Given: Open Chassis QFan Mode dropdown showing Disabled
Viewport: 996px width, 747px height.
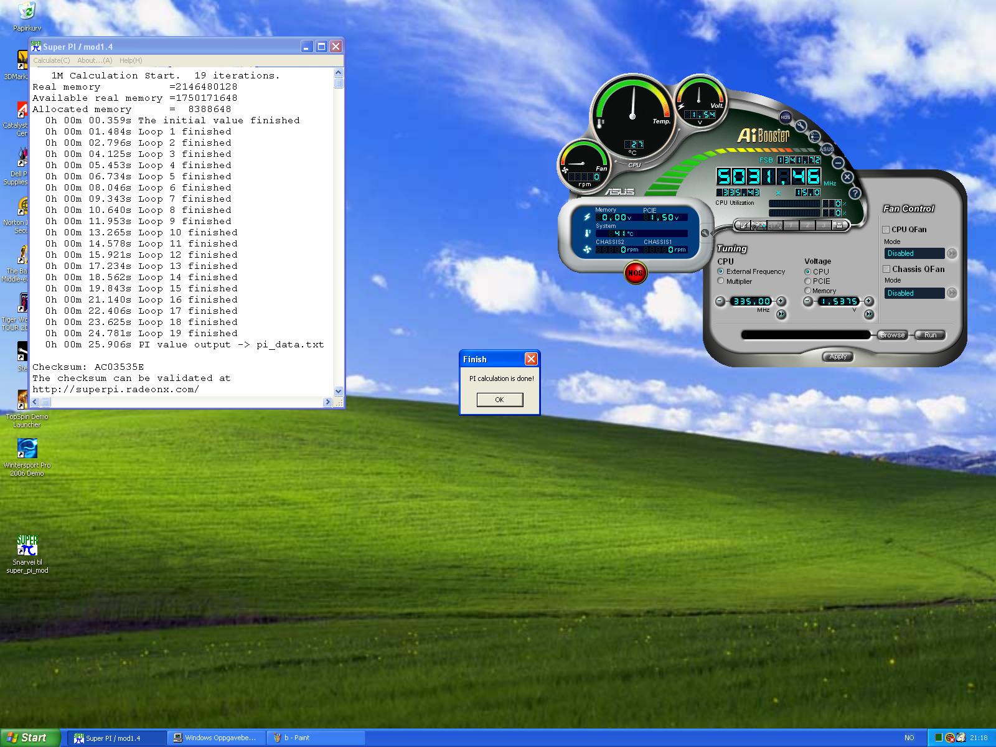Looking at the screenshot, I should 914,293.
